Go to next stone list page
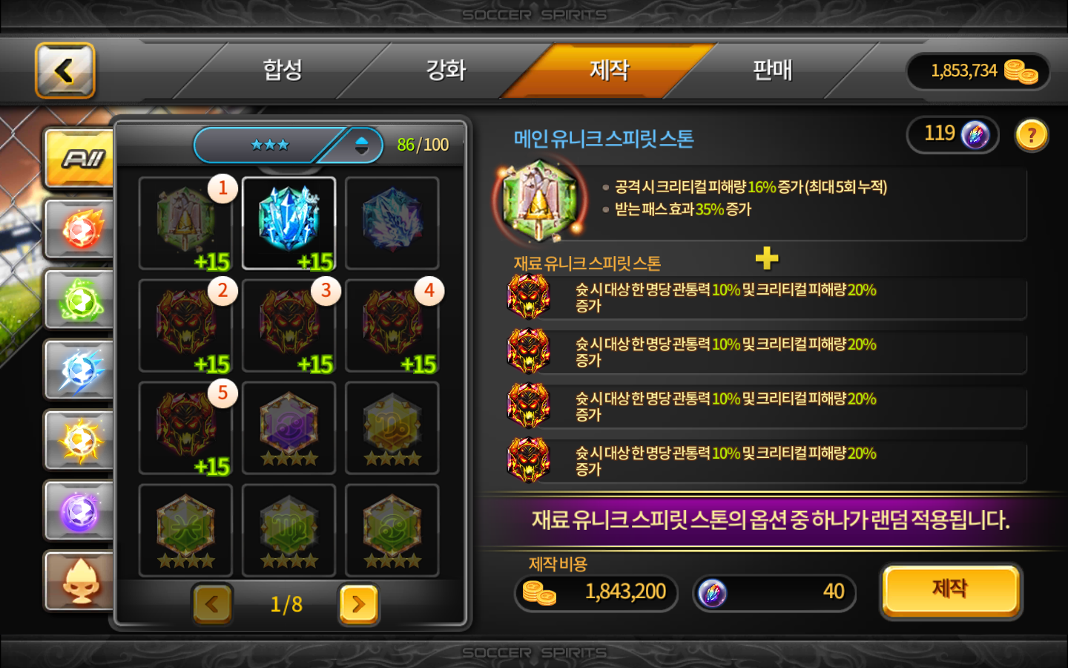This screenshot has height=668, width=1068. [x=359, y=604]
